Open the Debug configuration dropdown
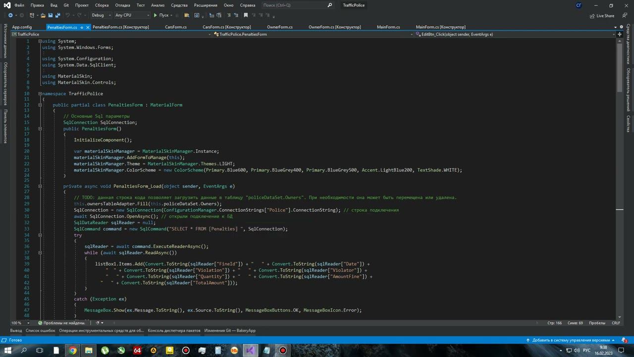Screen dimensions: 634x357 (101, 15)
